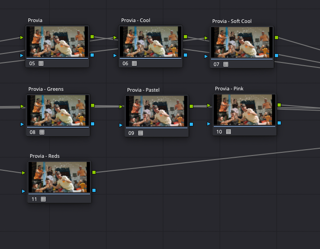Viewport: 320px width, 249px height.
Task: Click blue key input of Provia - Greens node
Action: pyautogui.click(x=22, y=124)
